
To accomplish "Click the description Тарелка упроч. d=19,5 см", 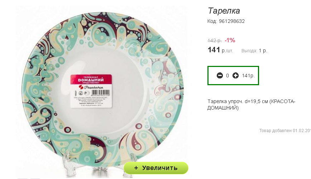I will (252, 105).
